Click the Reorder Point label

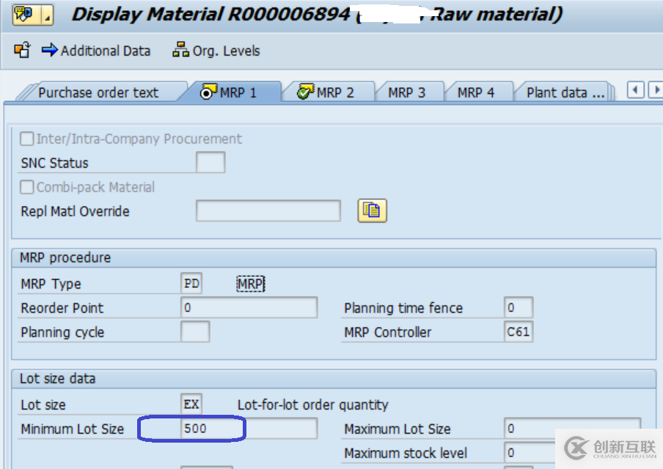pyautogui.click(x=62, y=308)
